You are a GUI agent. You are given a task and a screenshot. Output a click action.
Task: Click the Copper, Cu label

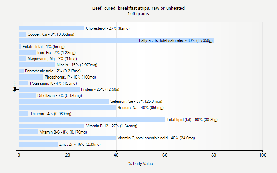51,34
